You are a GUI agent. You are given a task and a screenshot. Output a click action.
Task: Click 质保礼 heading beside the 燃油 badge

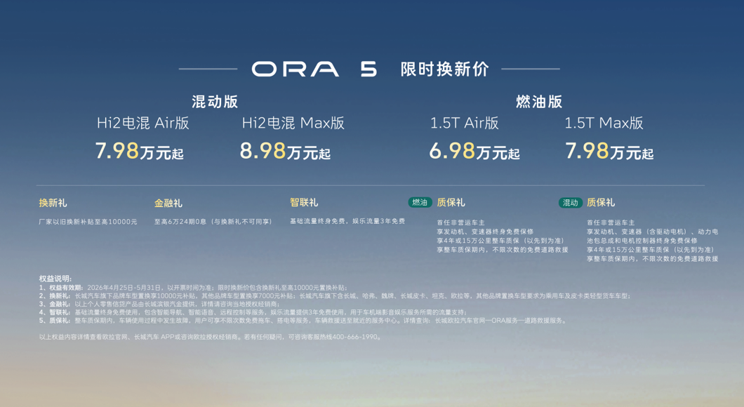(x=451, y=202)
